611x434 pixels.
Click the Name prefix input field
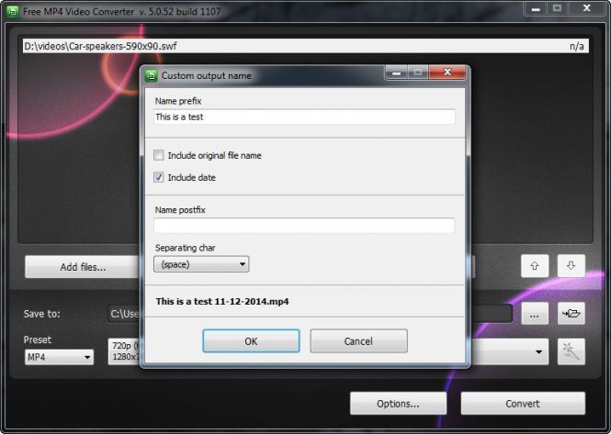pyautogui.click(x=304, y=117)
